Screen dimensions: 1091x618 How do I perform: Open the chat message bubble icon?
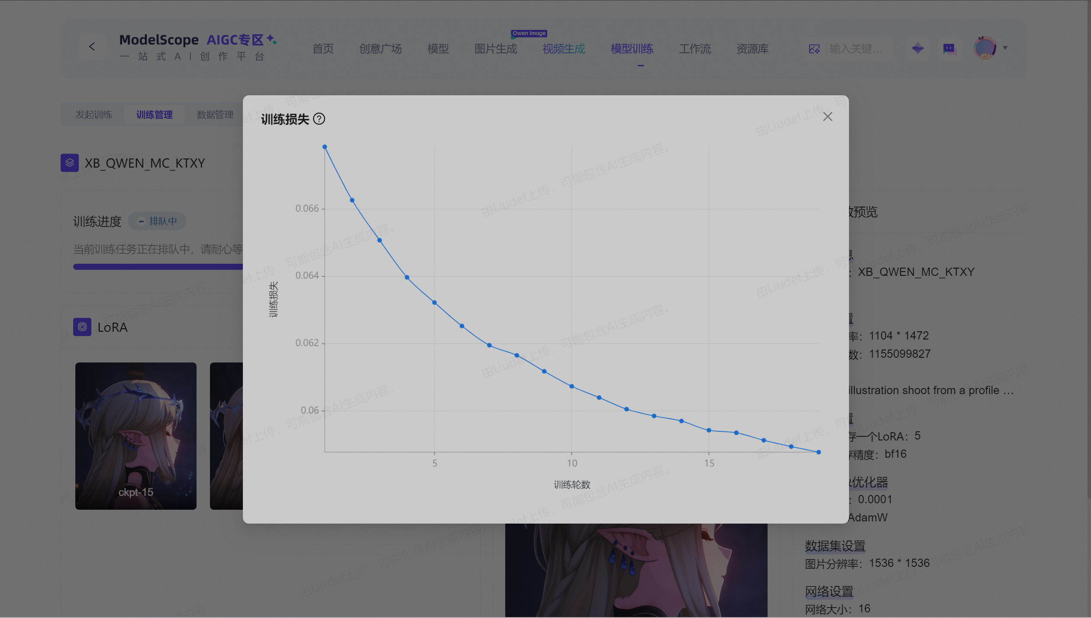tap(949, 48)
